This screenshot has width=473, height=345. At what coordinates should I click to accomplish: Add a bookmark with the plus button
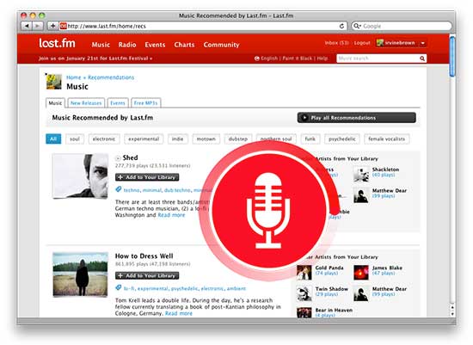(x=52, y=26)
